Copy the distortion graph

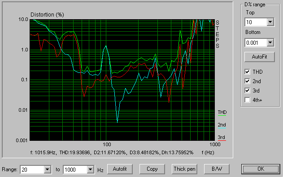click(152, 169)
